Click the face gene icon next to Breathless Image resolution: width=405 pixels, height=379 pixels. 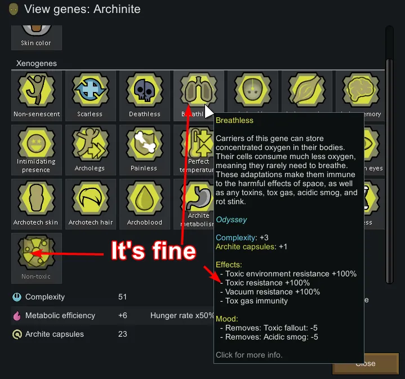point(252,91)
